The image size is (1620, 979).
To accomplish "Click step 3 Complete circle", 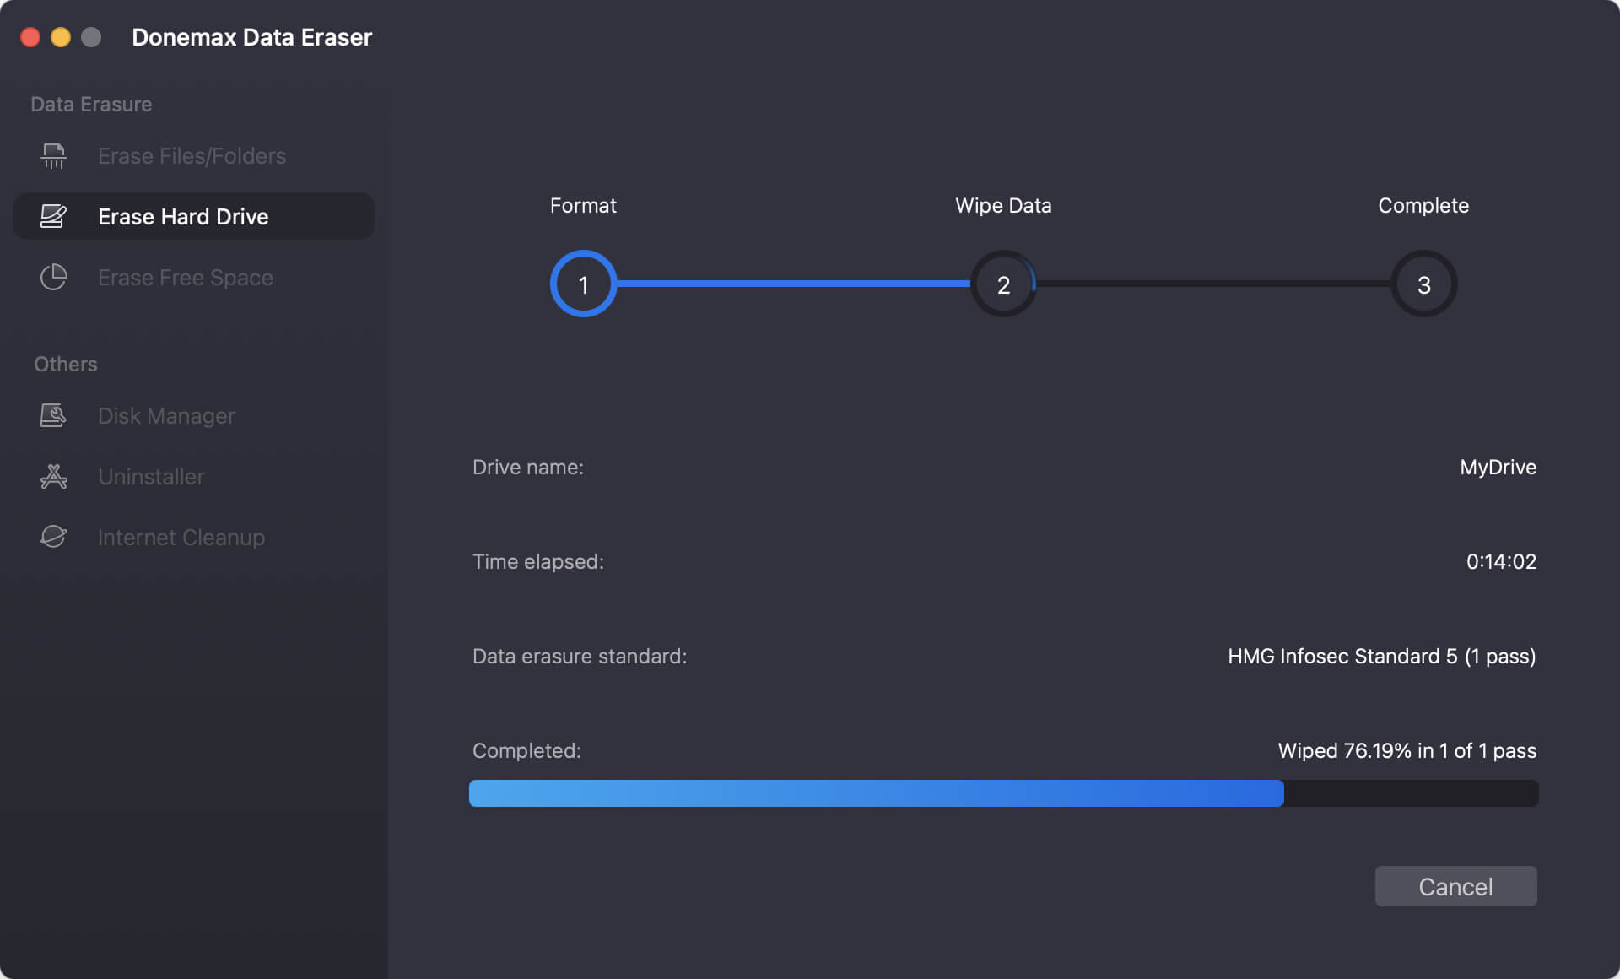I will click(1423, 284).
